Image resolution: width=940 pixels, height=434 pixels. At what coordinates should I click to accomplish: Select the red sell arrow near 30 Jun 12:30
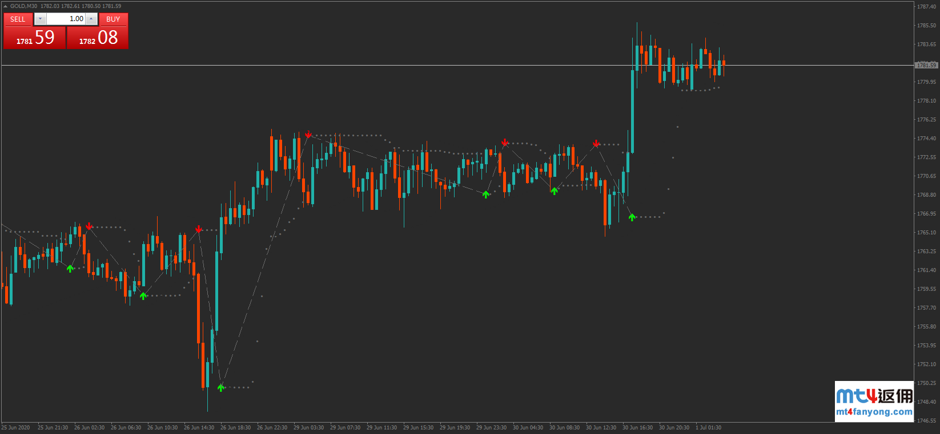[596, 143]
